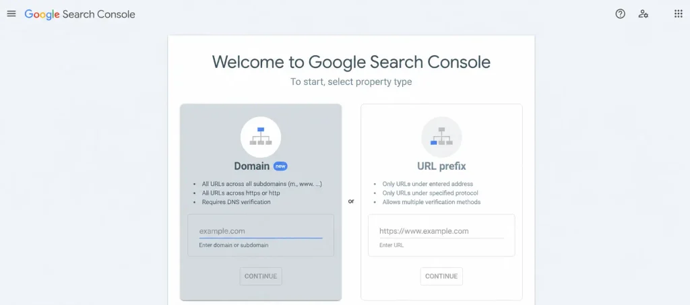Open the Google apps grid
Image resolution: width=690 pixels, height=305 pixels.
678,13
